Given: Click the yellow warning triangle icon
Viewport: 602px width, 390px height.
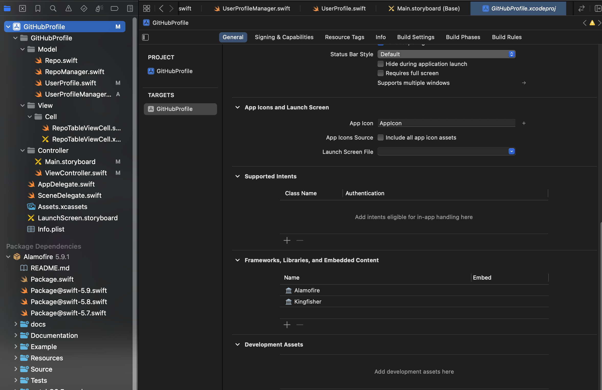Looking at the screenshot, I should click(592, 23).
